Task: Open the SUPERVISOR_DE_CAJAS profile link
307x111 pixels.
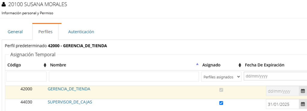Action: tap(70, 102)
